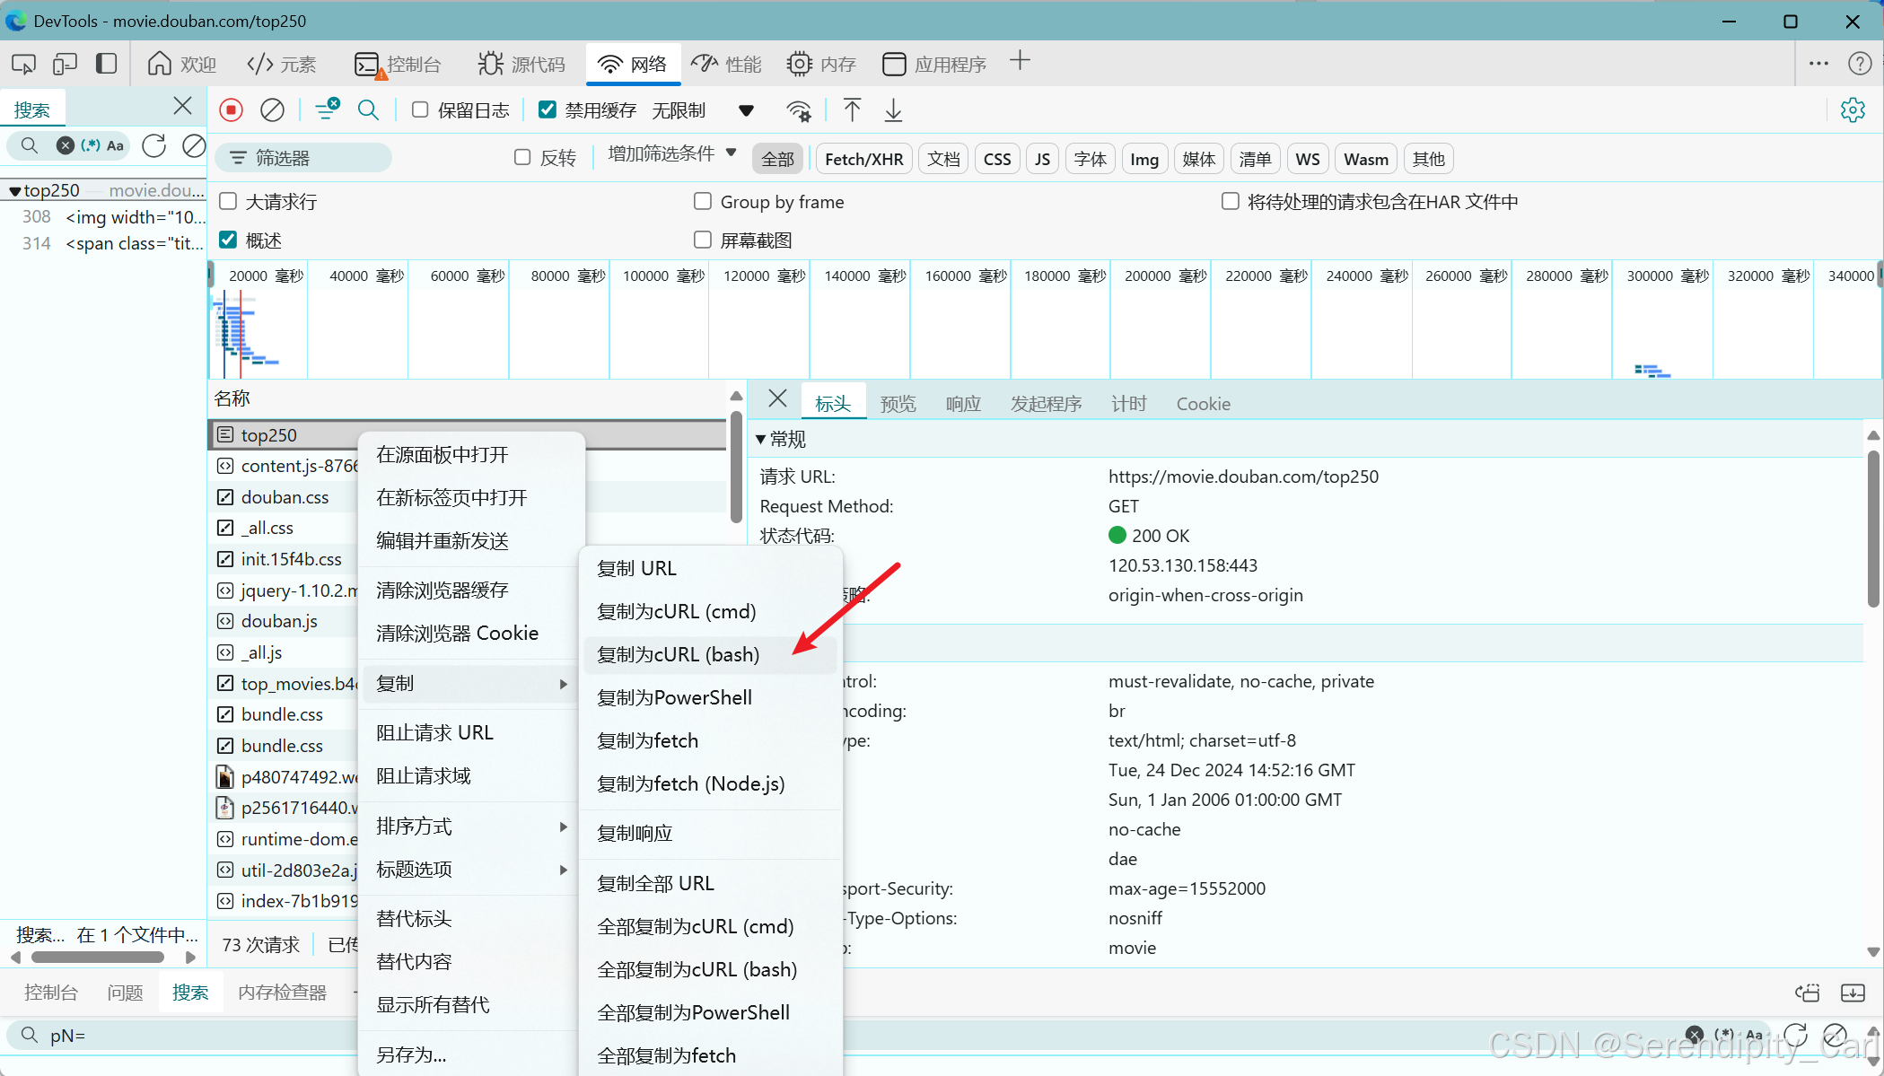Click the clear network log icon
Image resolution: width=1884 pixels, height=1076 pixels.
pyautogui.click(x=272, y=109)
